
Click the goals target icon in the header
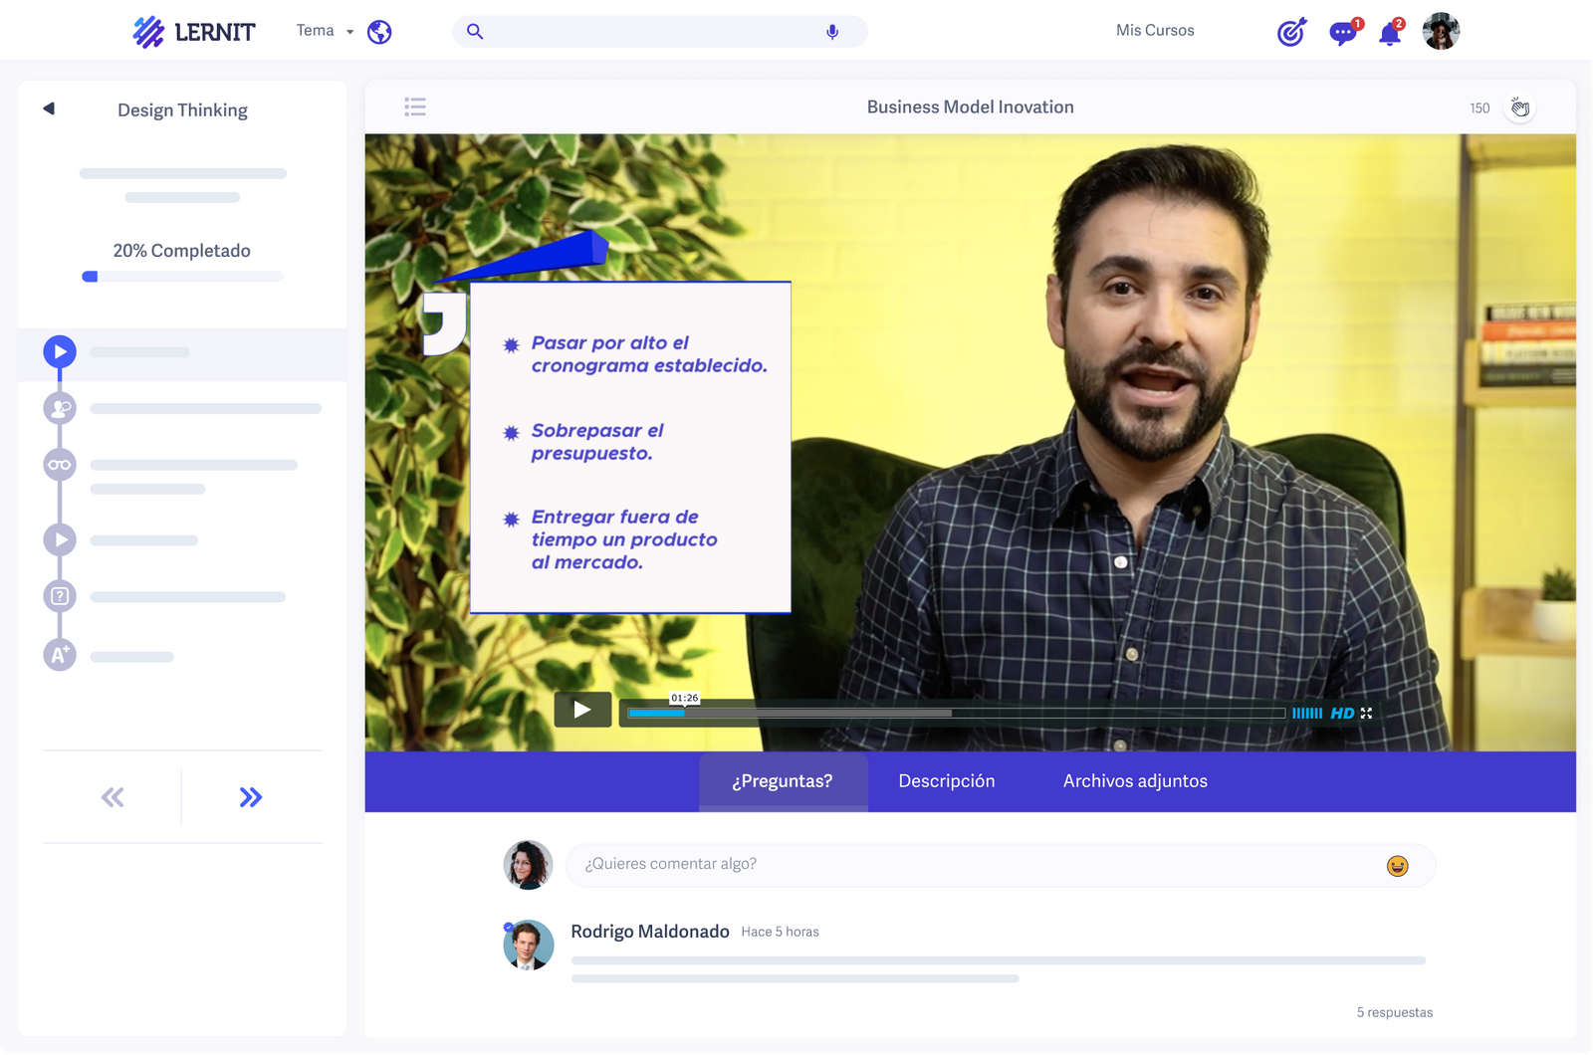point(1291,33)
